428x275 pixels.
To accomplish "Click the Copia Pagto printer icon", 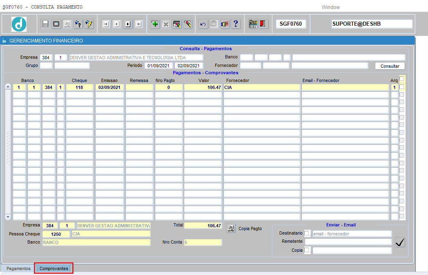I will 231,228.
